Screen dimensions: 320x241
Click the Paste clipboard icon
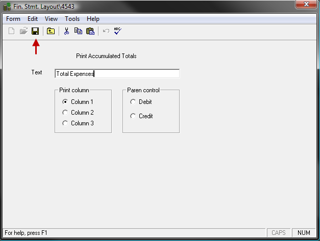(x=90, y=31)
